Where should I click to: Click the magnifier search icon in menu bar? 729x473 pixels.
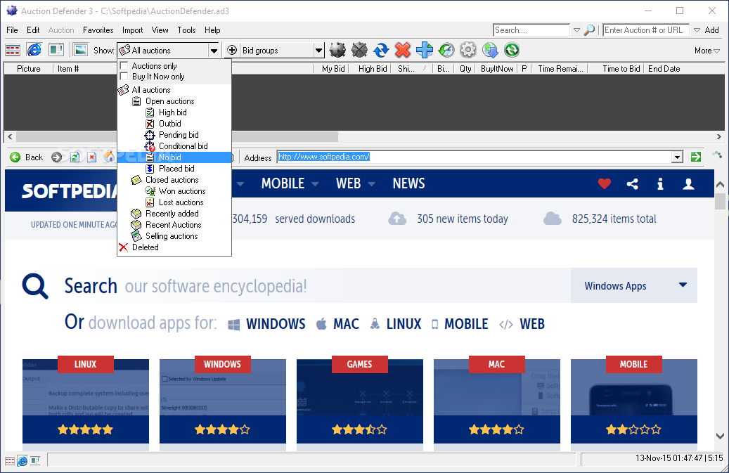(x=589, y=30)
